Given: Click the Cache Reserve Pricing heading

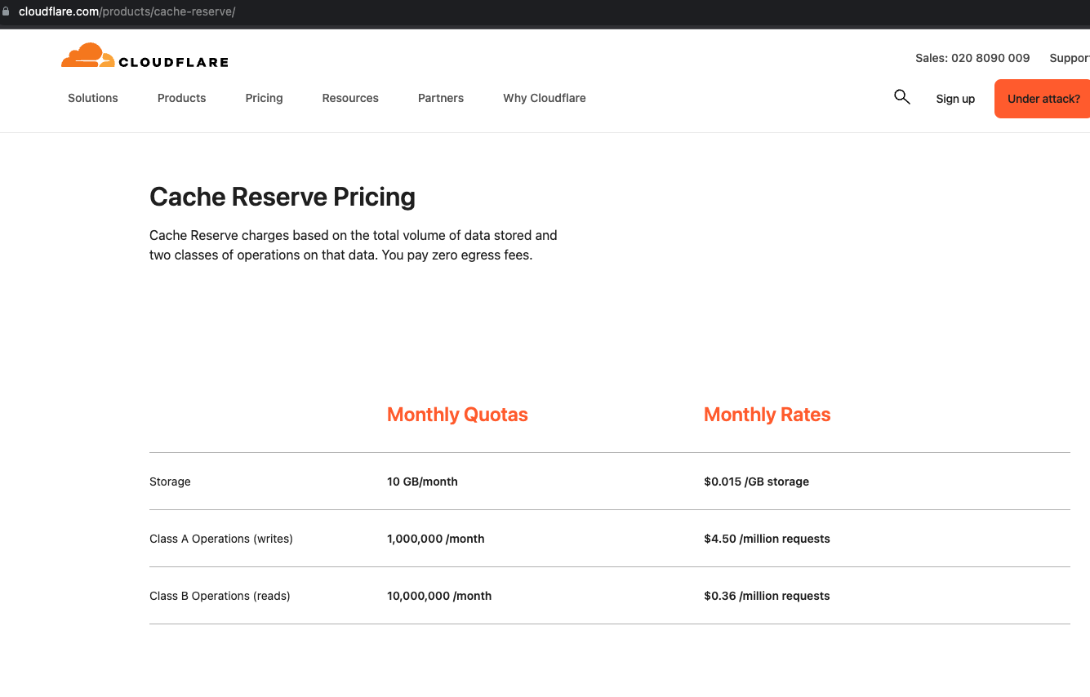Looking at the screenshot, I should (x=283, y=197).
